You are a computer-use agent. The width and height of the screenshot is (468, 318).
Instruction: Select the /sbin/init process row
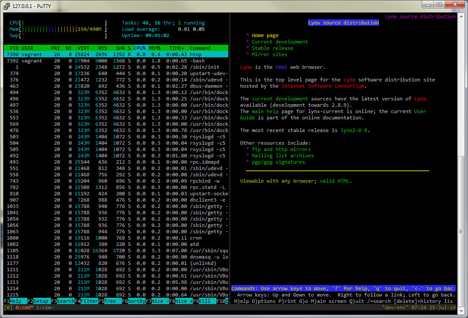coord(116,67)
